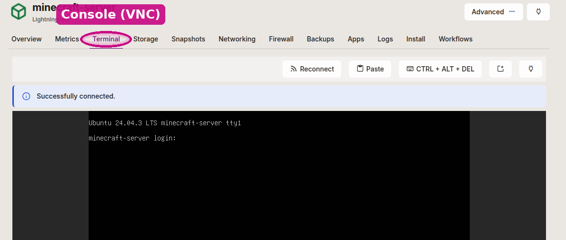Click the plug icon in the terminal toolbar
The width and height of the screenshot is (566, 240).
[x=531, y=69]
